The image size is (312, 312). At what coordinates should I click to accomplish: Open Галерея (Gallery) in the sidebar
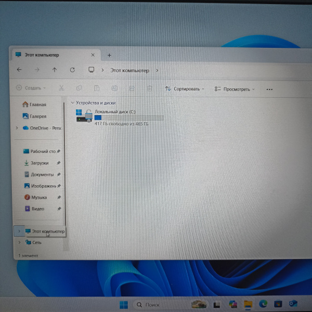click(x=37, y=116)
